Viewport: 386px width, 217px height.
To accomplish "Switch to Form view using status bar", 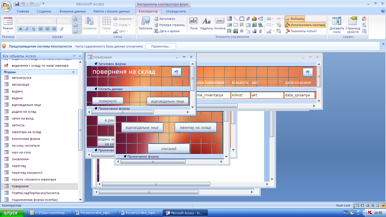I will (x=357, y=205).
